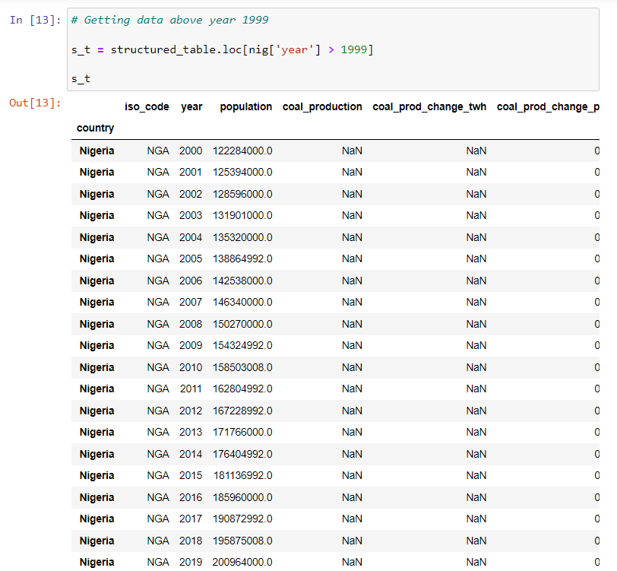This screenshot has width=617, height=571.
Task: Click the year cell 2013
Action: tap(191, 432)
